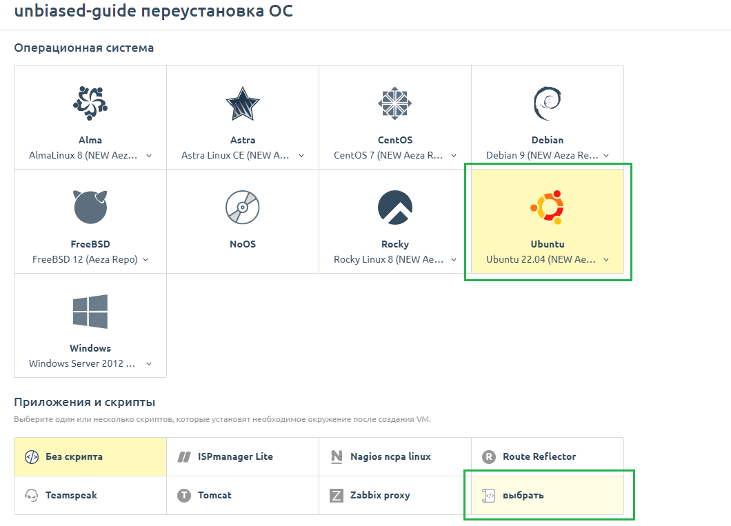Viewport: 731px width, 526px height.
Task: Select the Astra Linux star icon
Action: click(x=243, y=103)
